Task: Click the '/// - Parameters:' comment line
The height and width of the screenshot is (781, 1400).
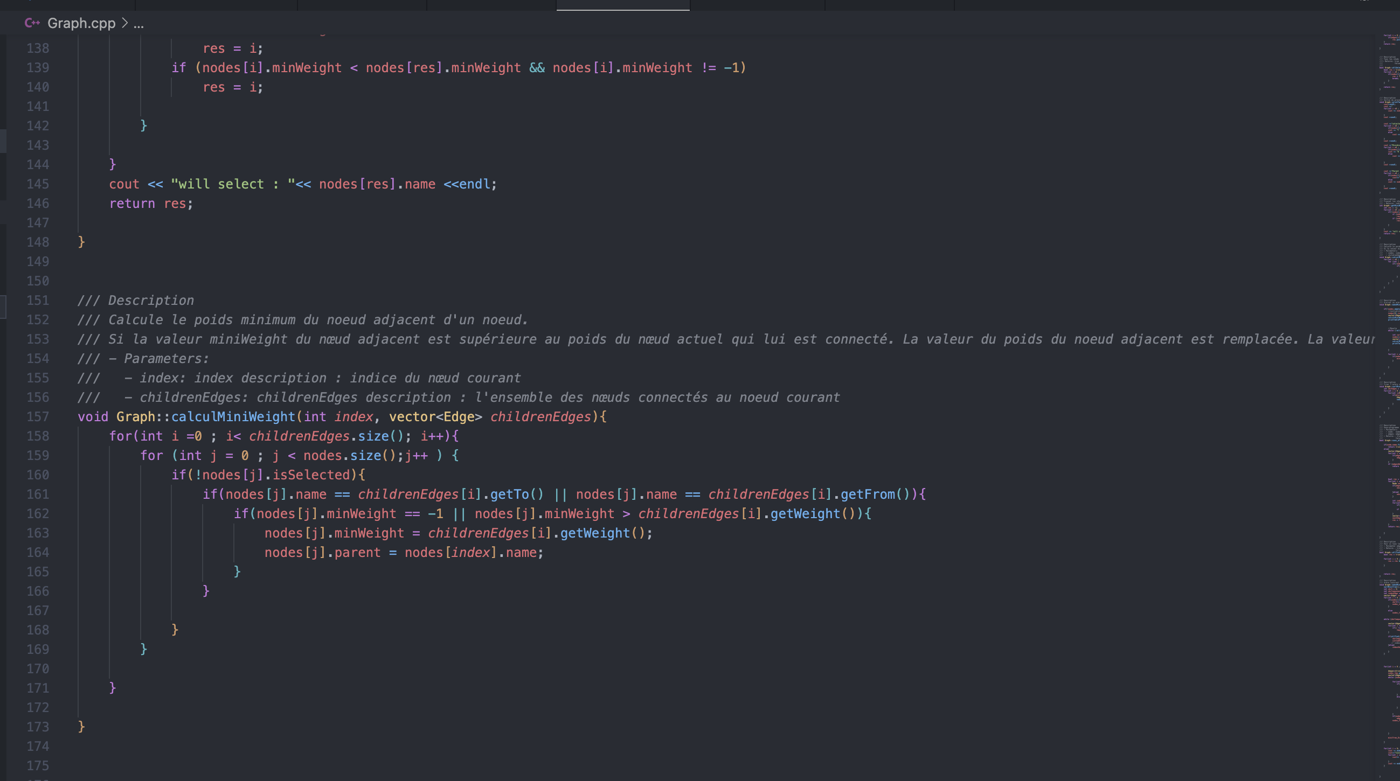Action: tap(143, 359)
